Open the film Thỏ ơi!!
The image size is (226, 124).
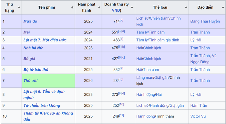pos(31,81)
